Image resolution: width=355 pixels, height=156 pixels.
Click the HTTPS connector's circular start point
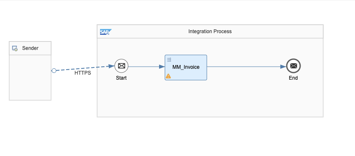coord(54,71)
